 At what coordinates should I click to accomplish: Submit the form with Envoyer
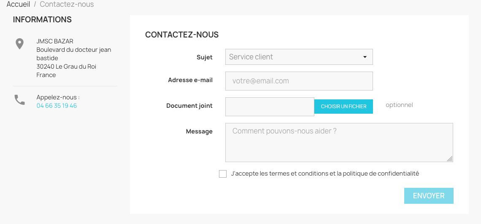(x=429, y=196)
